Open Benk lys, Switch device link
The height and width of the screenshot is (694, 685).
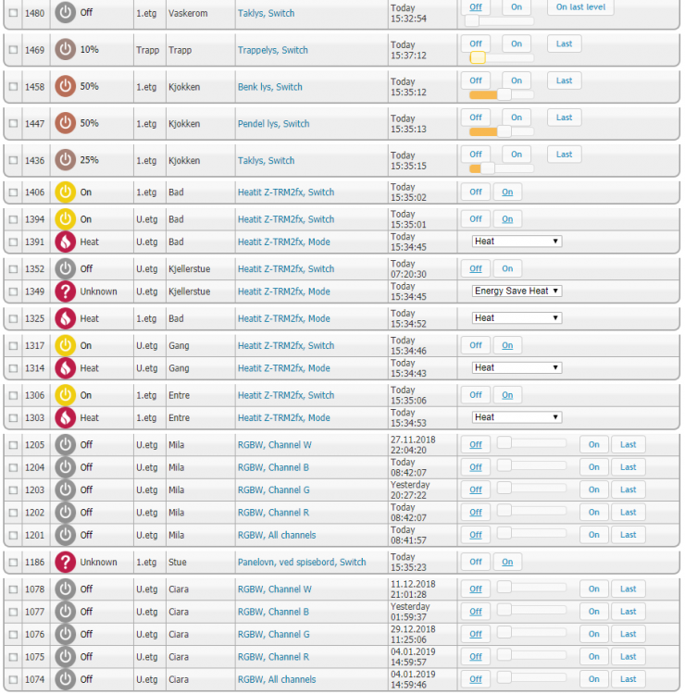[270, 87]
